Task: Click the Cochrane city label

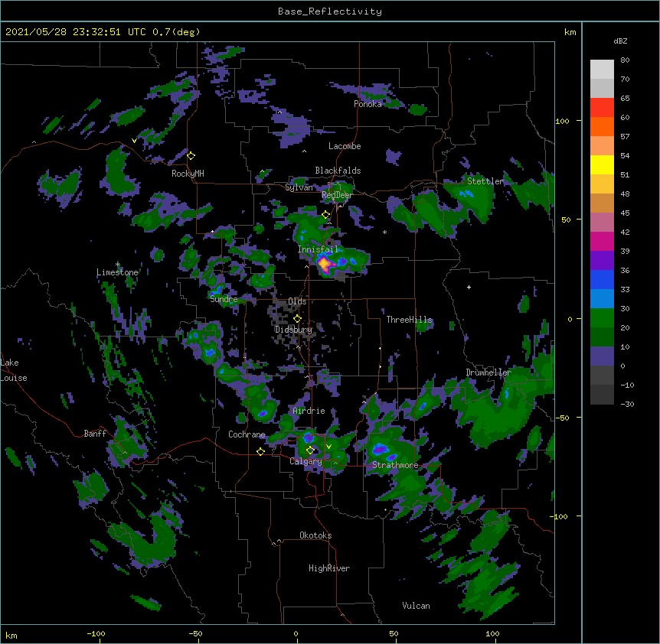Action: (247, 434)
